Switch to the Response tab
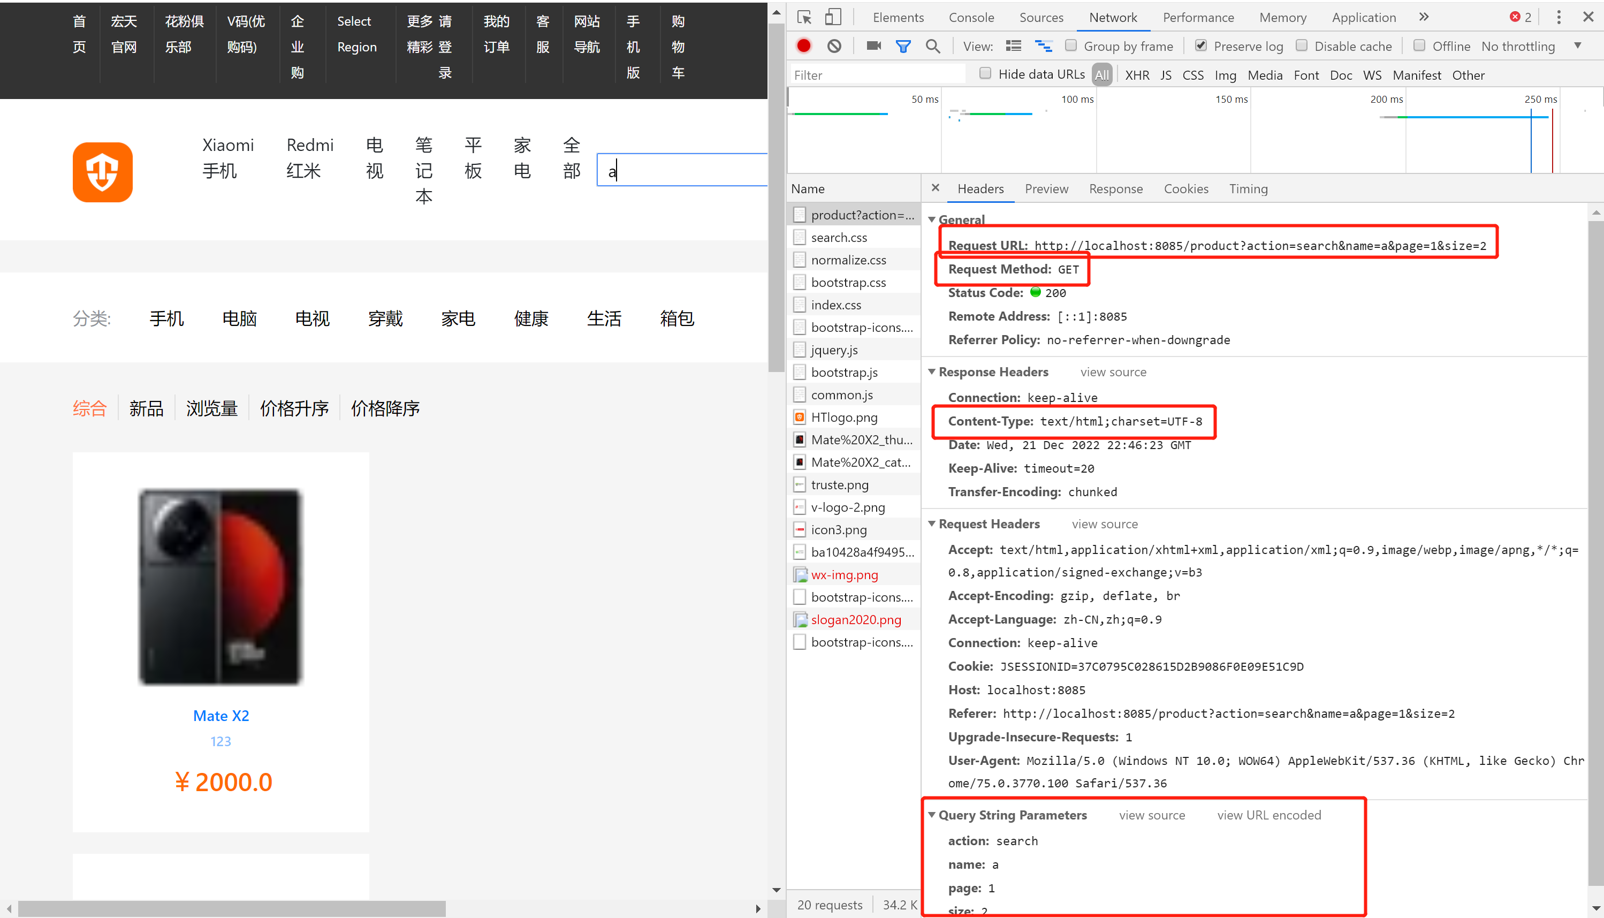 [1115, 188]
